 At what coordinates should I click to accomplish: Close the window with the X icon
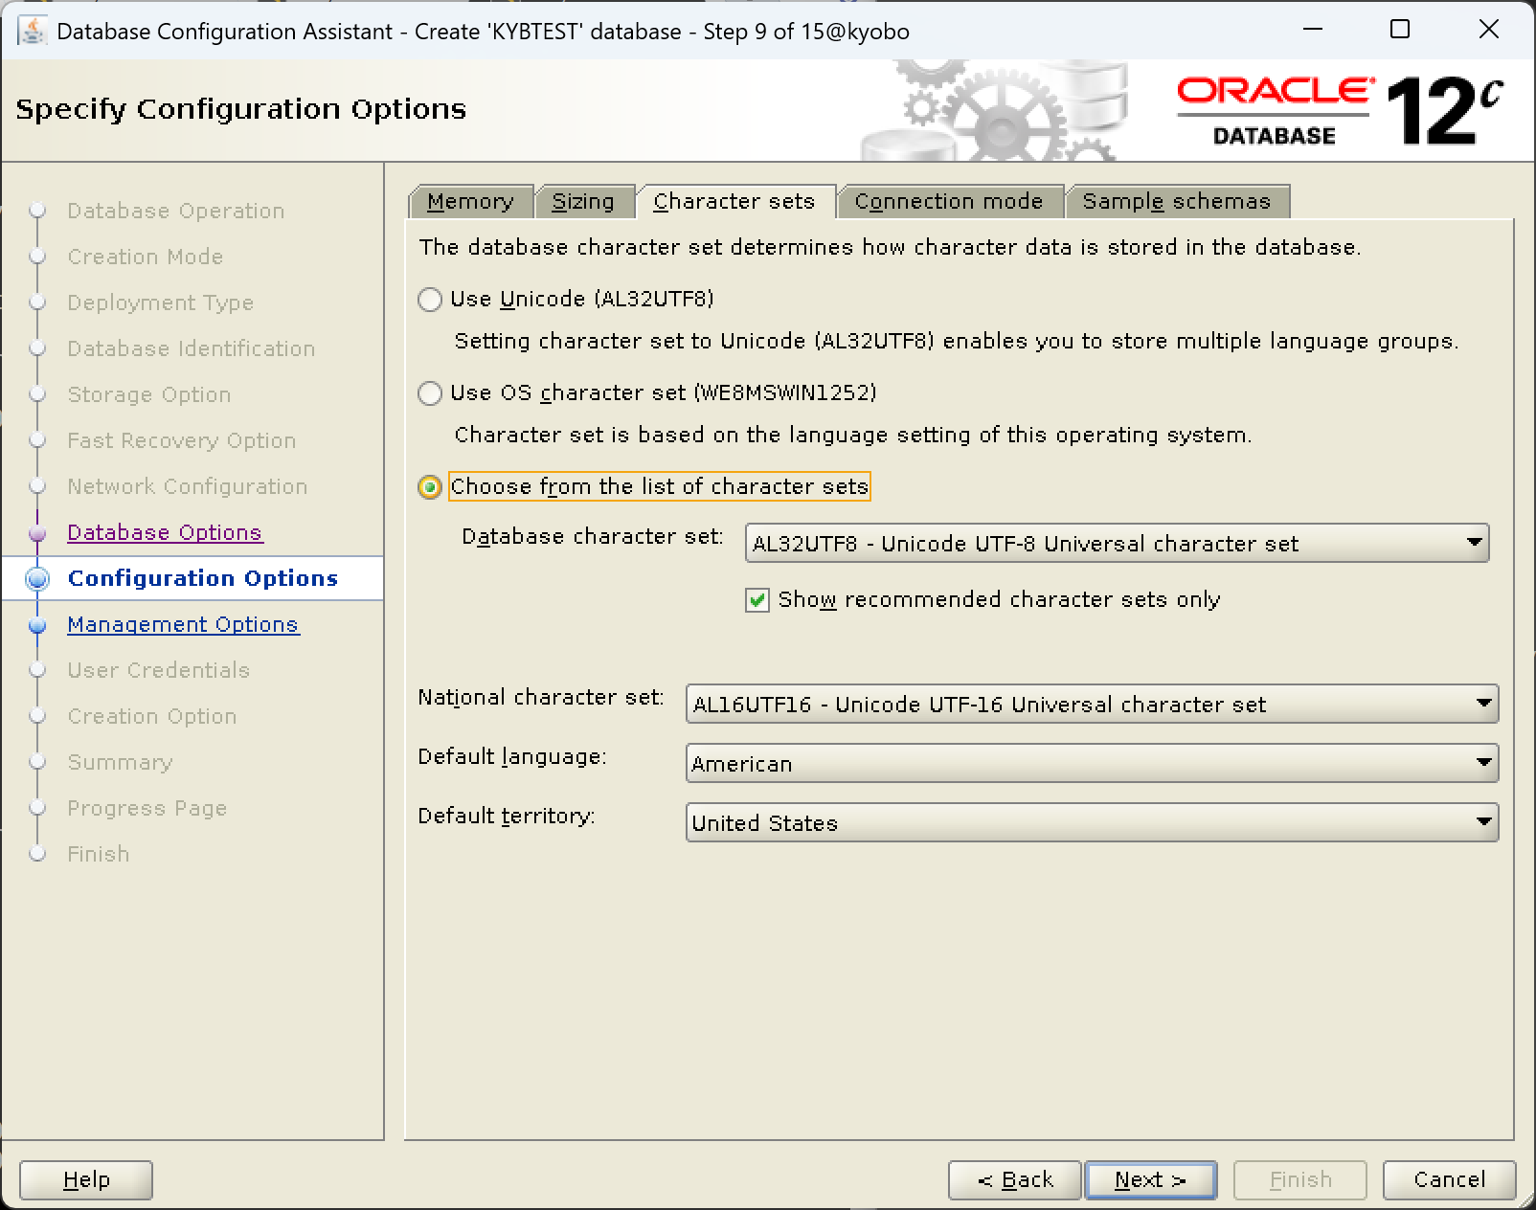[x=1489, y=30]
